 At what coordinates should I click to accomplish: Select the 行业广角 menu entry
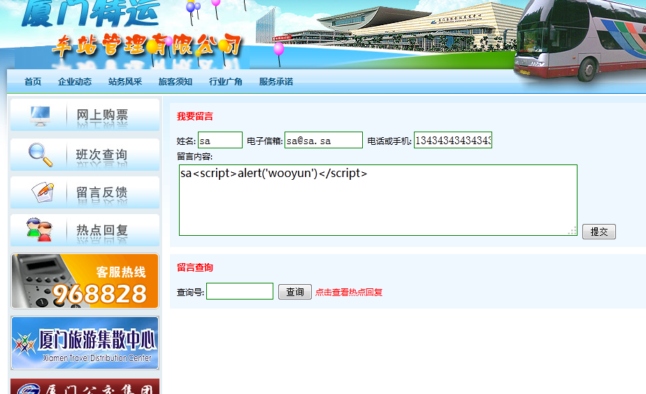click(x=225, y=82)
